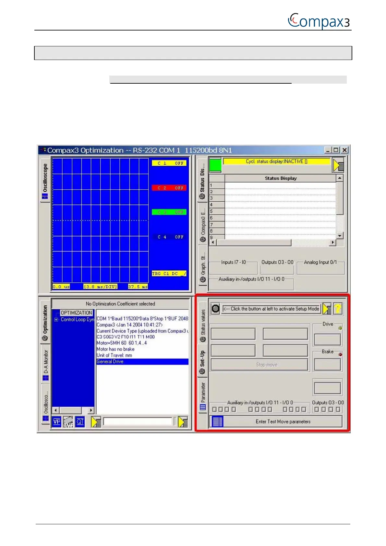The width and height of the screenshot is (386, 546).
Task: Click the line Motor has no brake
Action: tap(115, 349)
